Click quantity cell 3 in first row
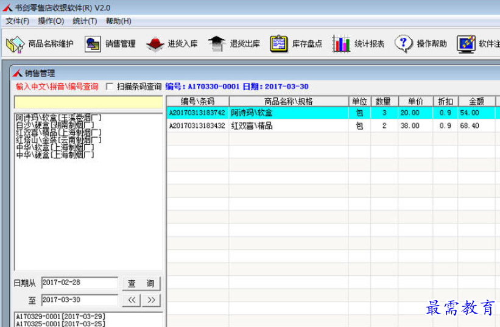This screenshot has width=500, height=327. 384,113
